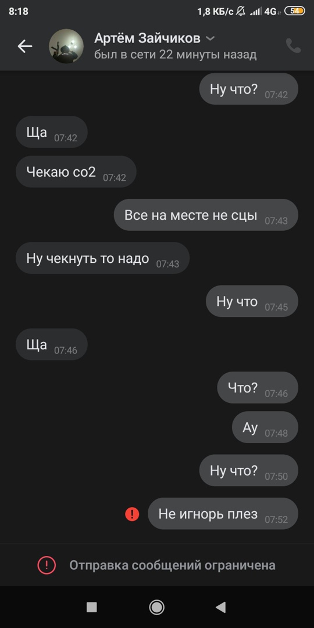
Task: Tap red error icon beside failed message
Action: pos(132,514)
